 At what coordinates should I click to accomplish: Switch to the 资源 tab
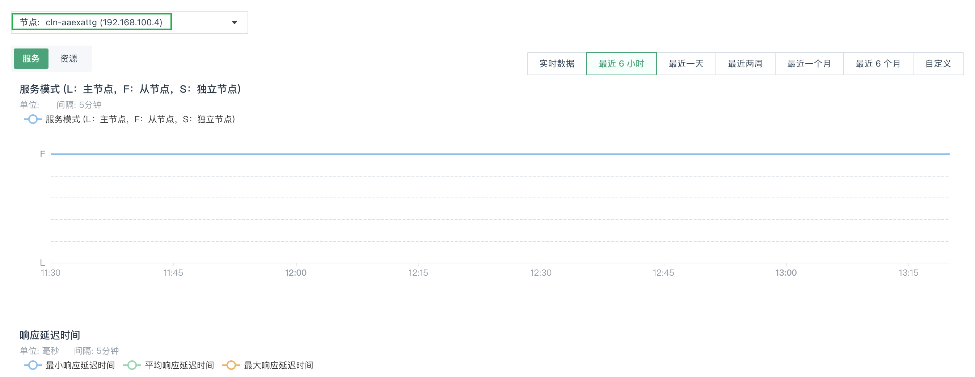(69, 59)
